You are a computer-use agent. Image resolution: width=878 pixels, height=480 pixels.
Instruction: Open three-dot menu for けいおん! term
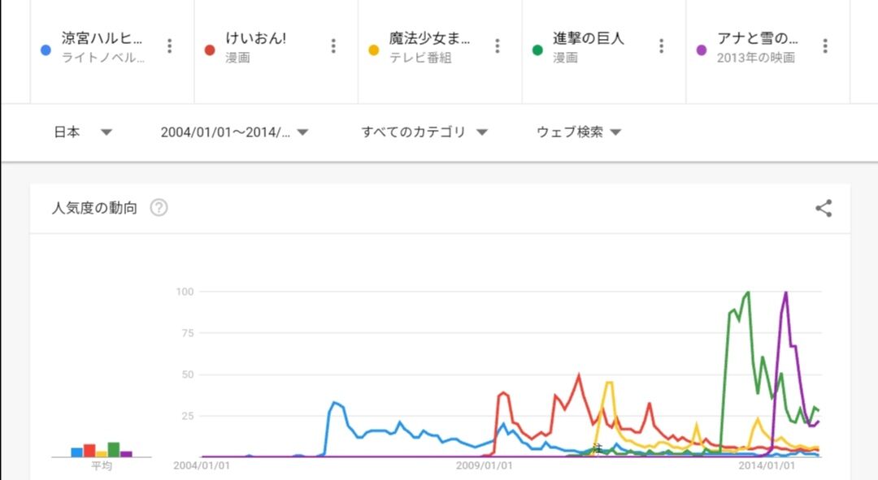pos(333,46)
